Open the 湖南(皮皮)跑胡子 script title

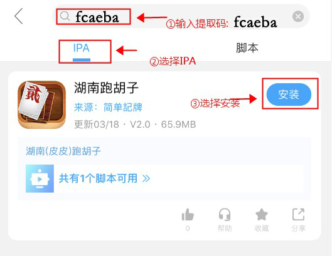[x=63, y=151]
